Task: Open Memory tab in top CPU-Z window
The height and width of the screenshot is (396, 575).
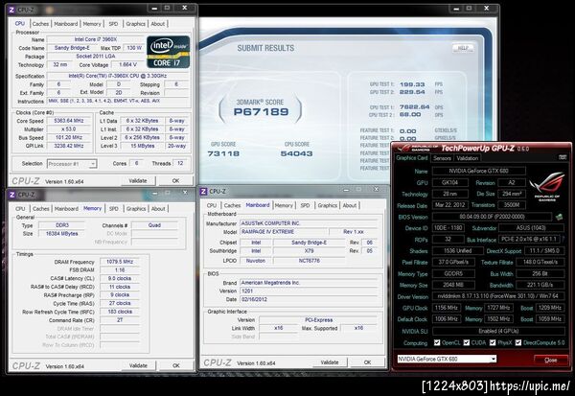Action: coord(92,23)
